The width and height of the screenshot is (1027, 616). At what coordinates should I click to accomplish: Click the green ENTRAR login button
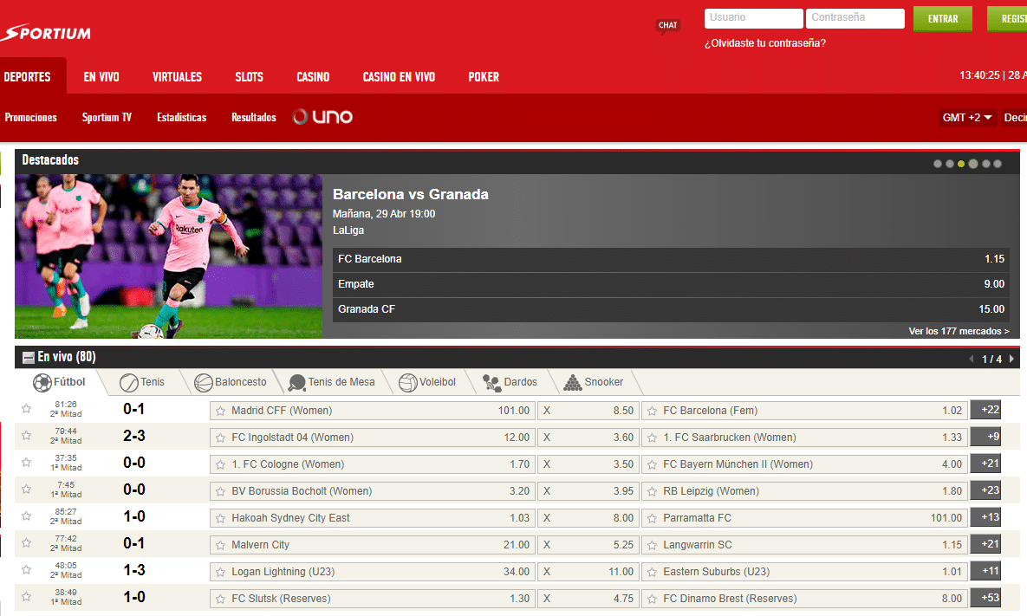click(x=942, y=19)
